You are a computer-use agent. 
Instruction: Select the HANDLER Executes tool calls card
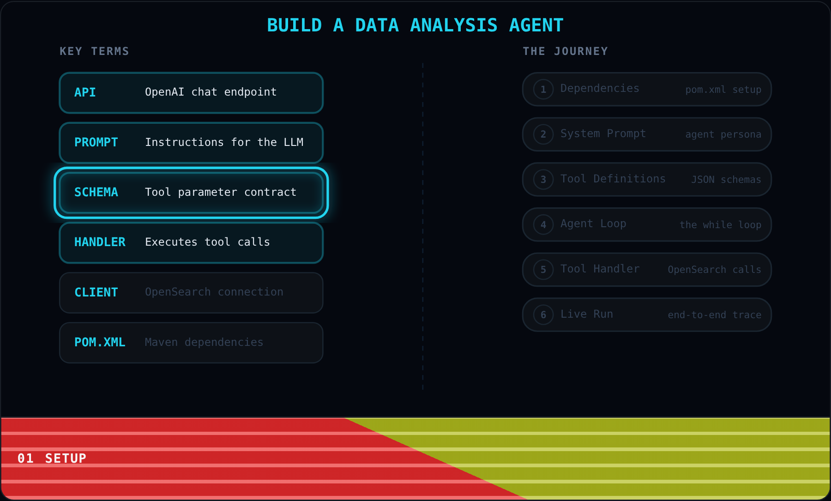pyautogui.click(x=191, y=242)
